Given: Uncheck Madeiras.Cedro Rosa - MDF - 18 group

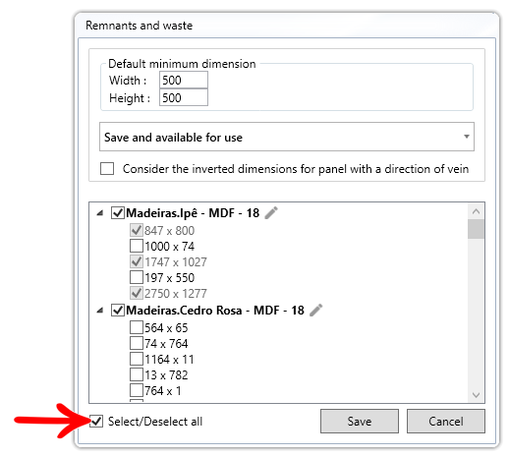Looking at the screenshot, I should [x=118, y=310].
